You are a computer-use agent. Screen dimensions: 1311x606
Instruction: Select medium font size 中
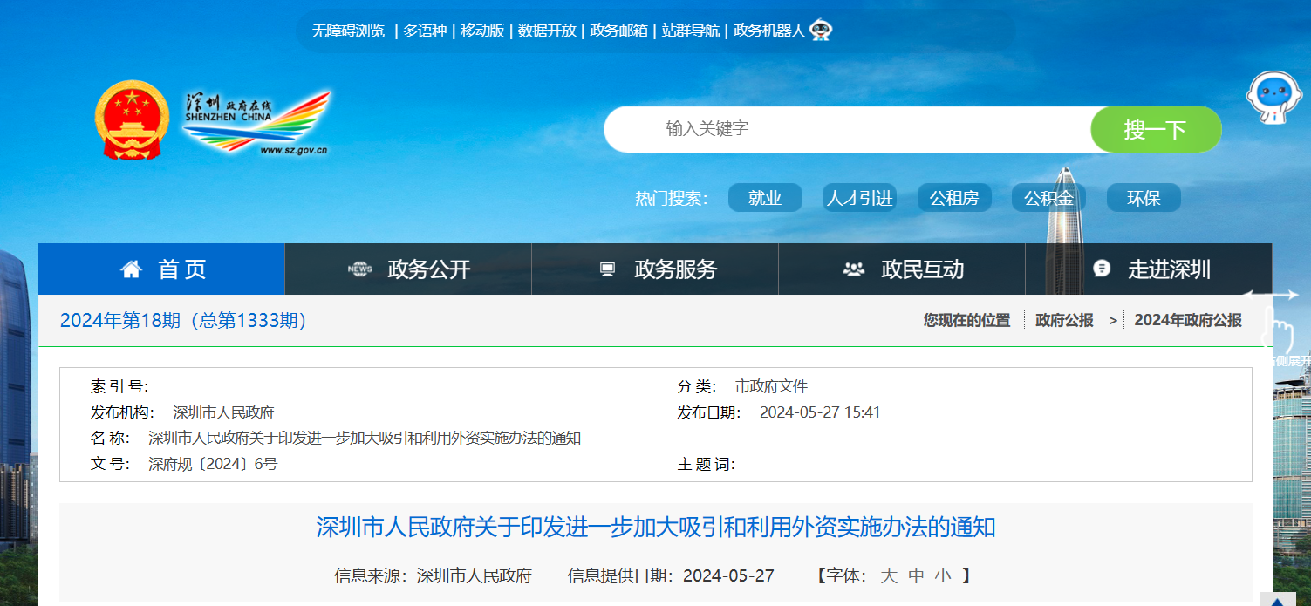[x=916, y=575]
